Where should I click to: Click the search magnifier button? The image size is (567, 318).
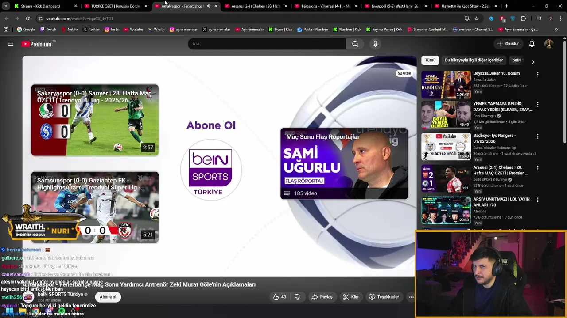[x=355, y=44]
